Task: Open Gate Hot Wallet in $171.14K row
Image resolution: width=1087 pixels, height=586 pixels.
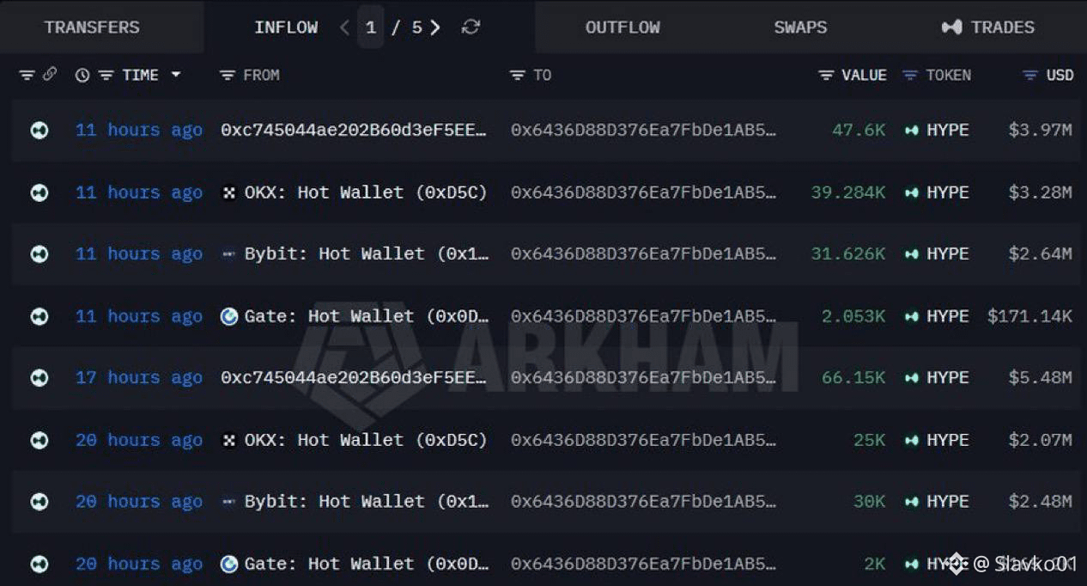Action: point(367,316)
